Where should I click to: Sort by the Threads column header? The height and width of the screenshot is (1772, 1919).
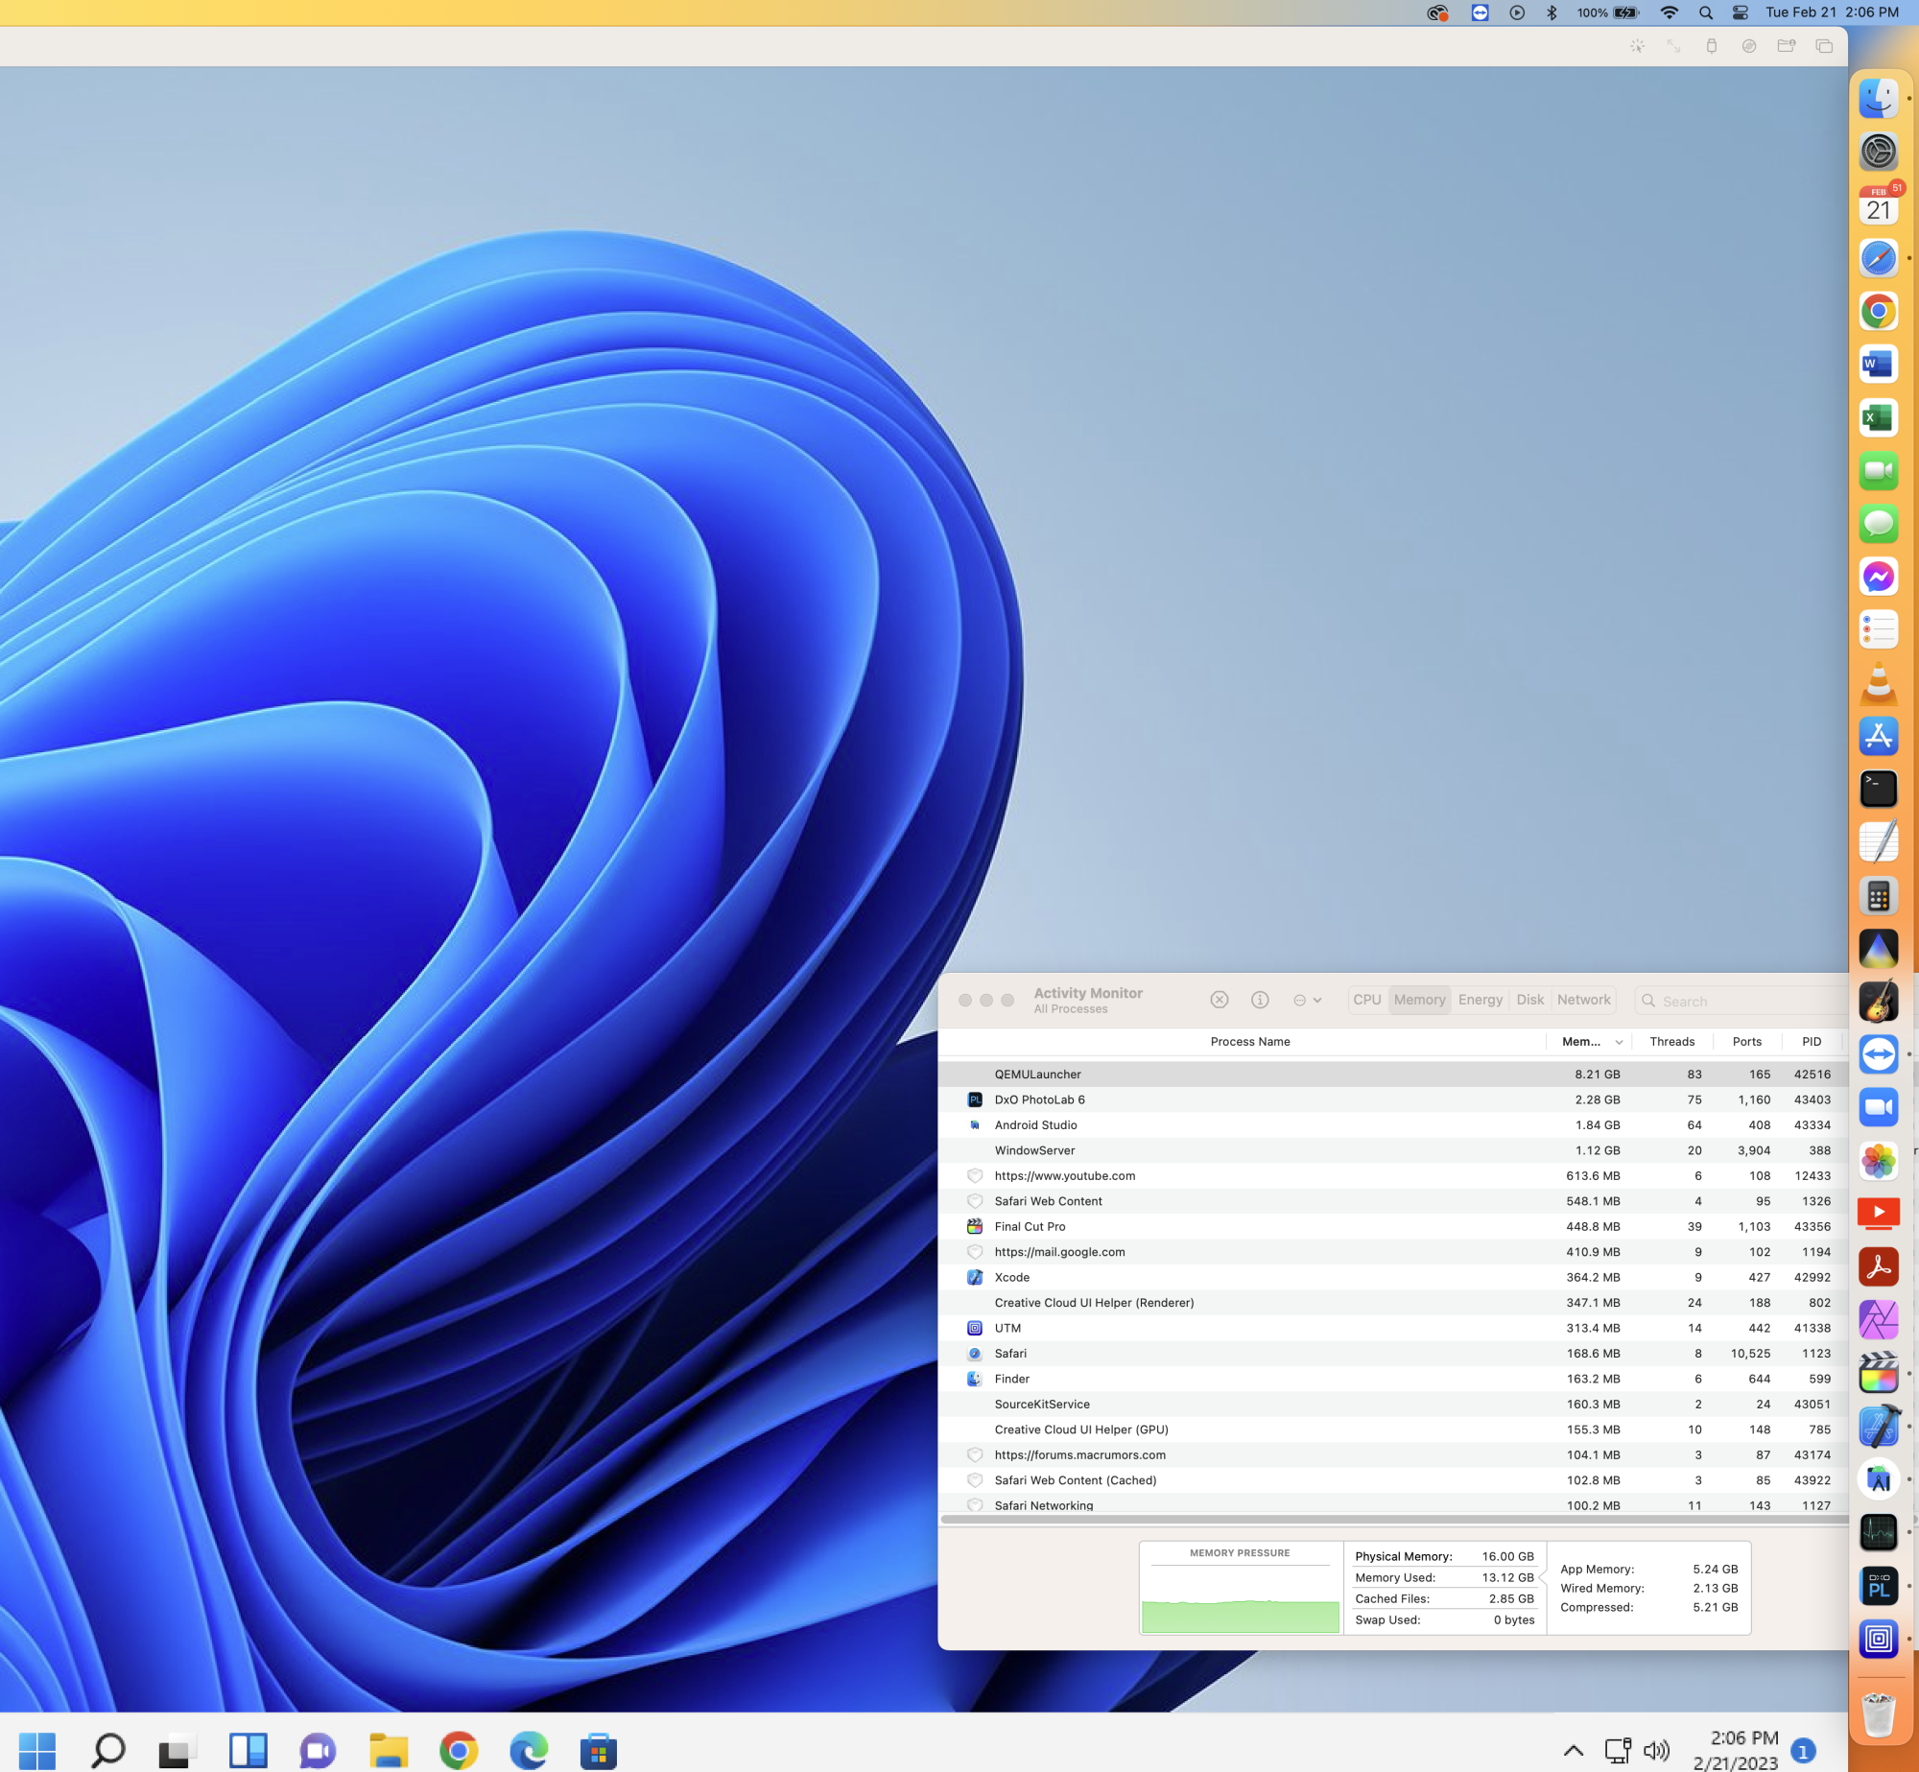[1671, 1042]
